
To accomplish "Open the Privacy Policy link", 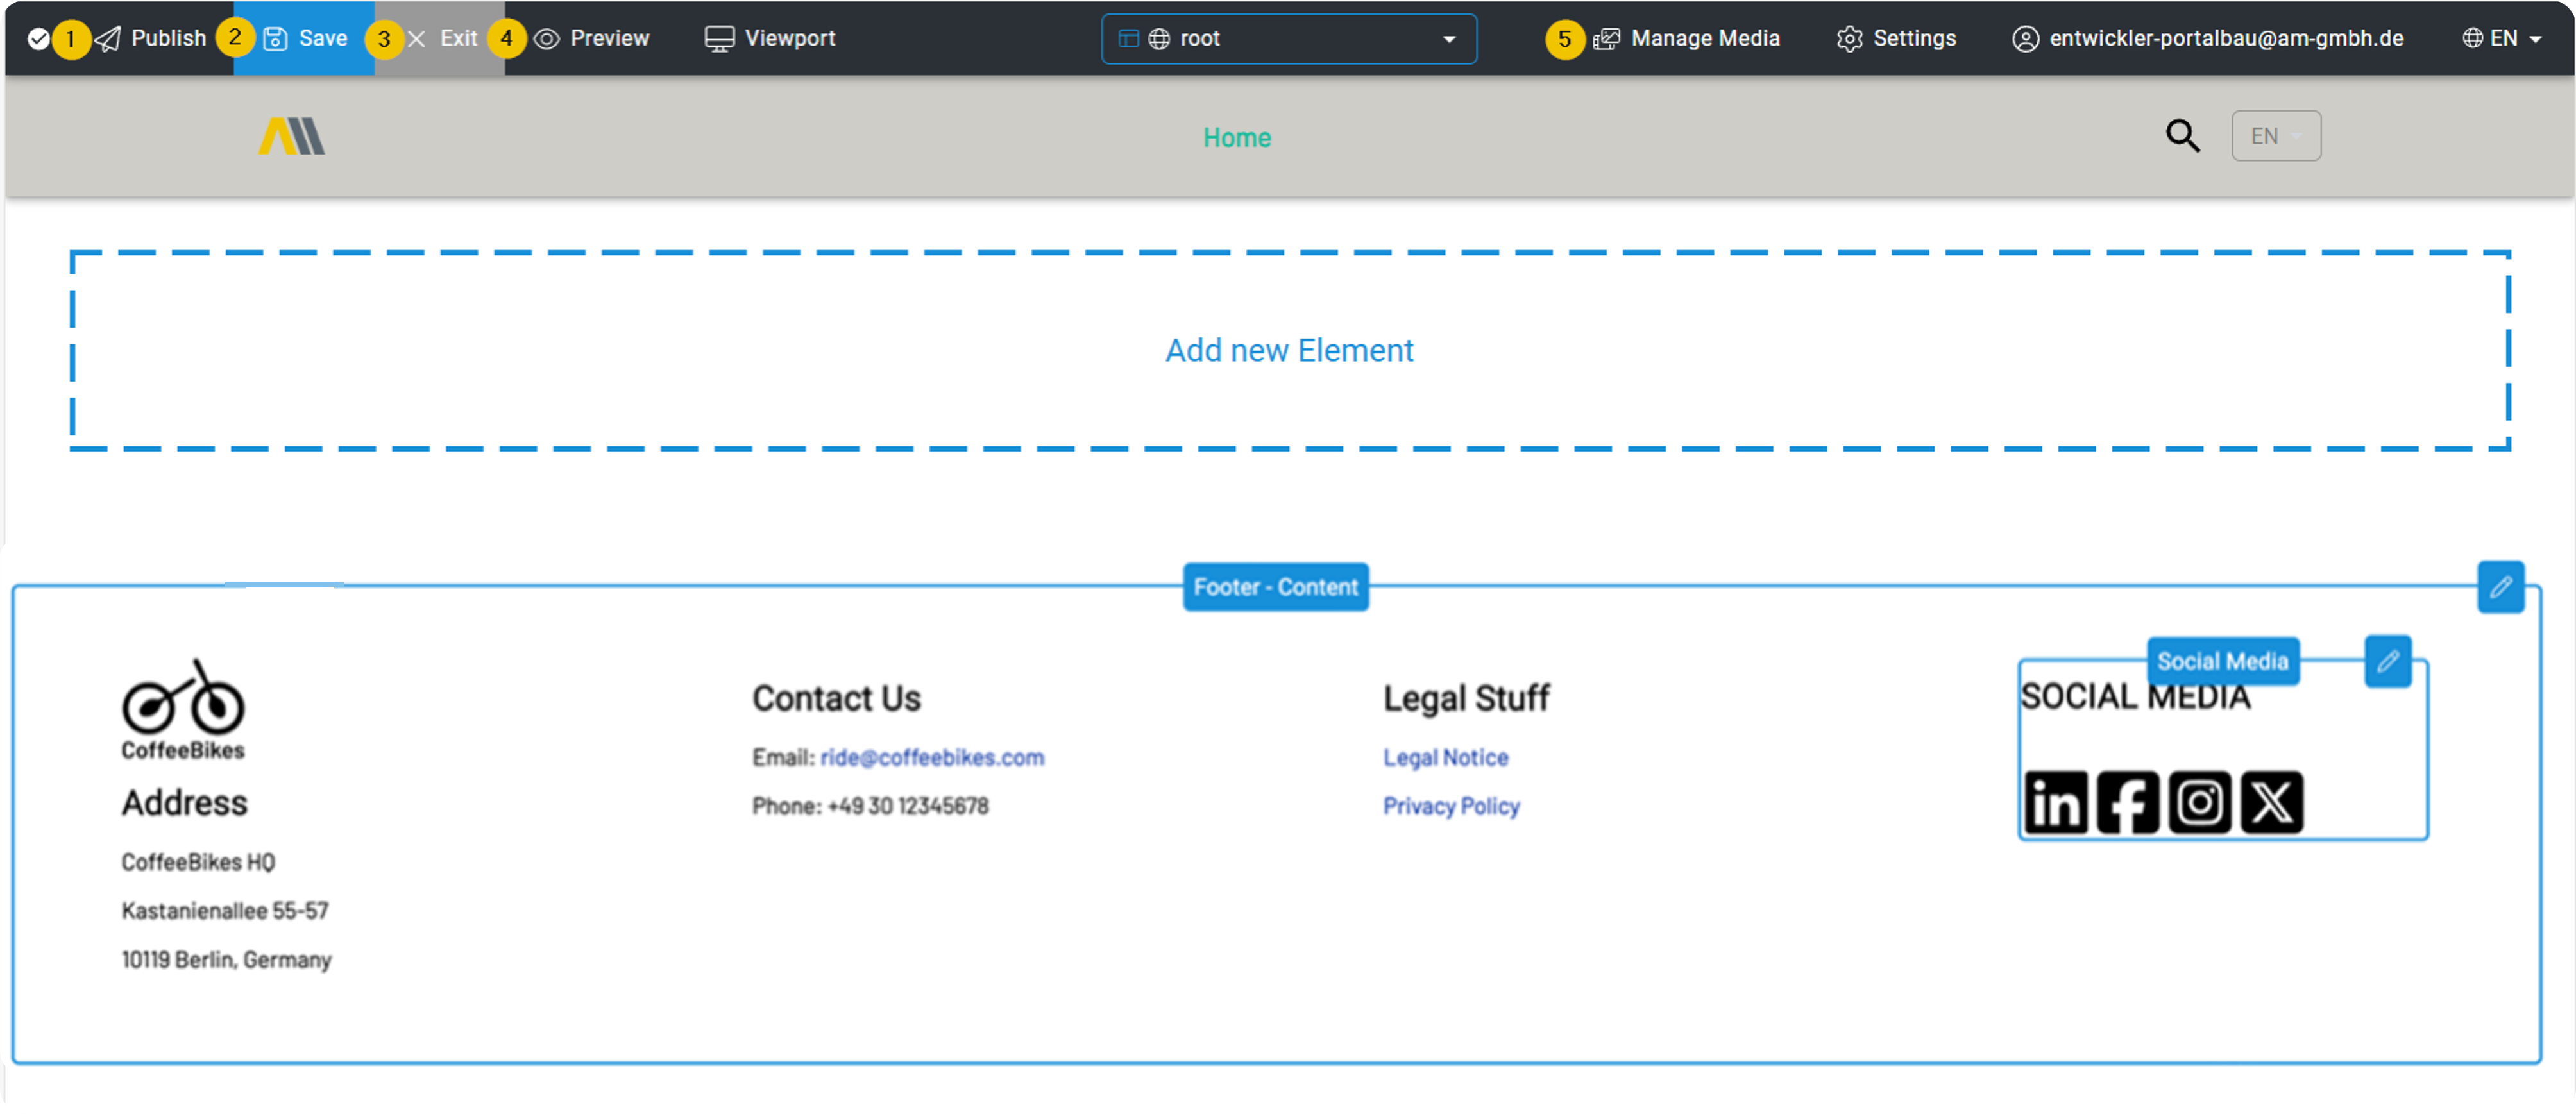I will click(x=1450, y=806).
